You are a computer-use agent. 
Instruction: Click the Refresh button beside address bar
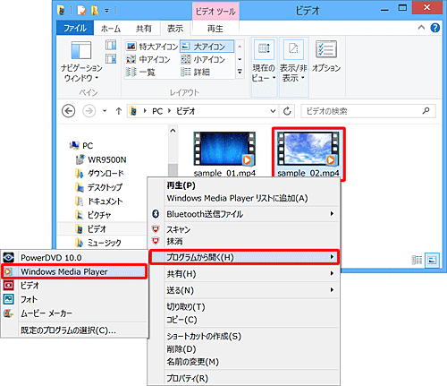(x=287, y=111)
